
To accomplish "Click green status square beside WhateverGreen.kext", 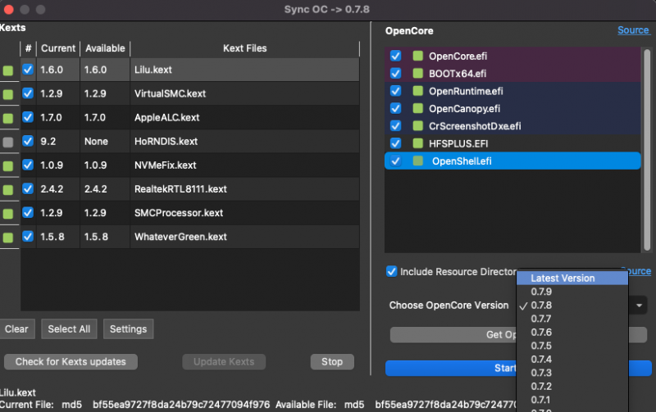I will pos(8,238).
